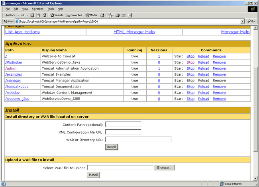
Task: Click the Context Path (optional) input field
Action: [x=123, y=125]
